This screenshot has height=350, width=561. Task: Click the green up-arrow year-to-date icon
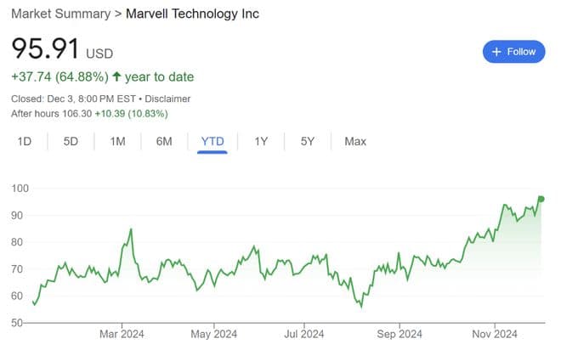click(x=116, y=77)
